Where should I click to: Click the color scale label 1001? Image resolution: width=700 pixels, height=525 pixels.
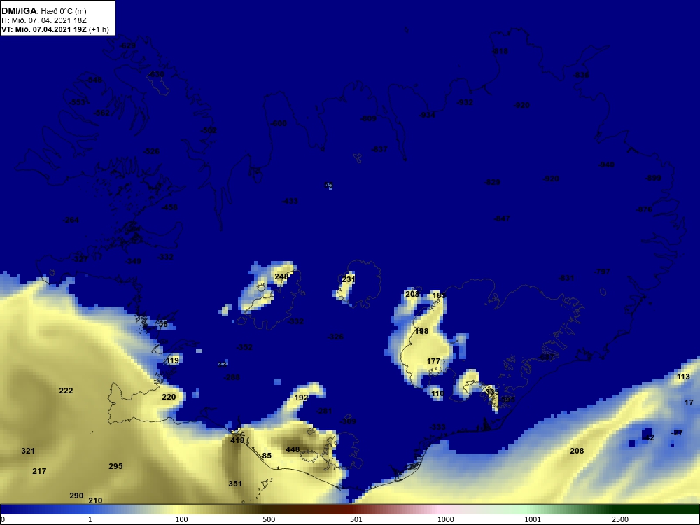click(533, 519)
